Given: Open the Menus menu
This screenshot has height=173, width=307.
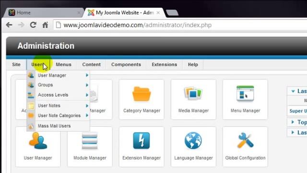Looking at the screenshot, I should click(x=64, y=64).
